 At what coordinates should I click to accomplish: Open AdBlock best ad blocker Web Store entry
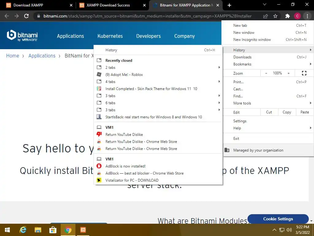point(158,173)
